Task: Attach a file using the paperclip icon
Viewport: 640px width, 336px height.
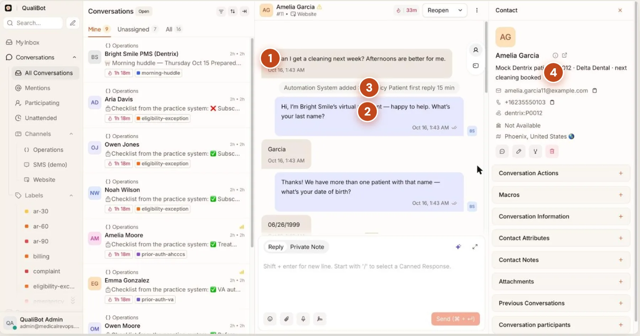Action: click(287, 319)
